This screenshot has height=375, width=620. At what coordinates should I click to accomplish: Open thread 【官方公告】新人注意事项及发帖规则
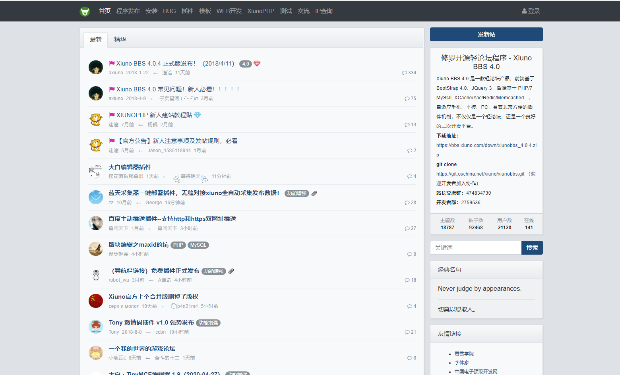pyautogui.click(x=177, y=141)
